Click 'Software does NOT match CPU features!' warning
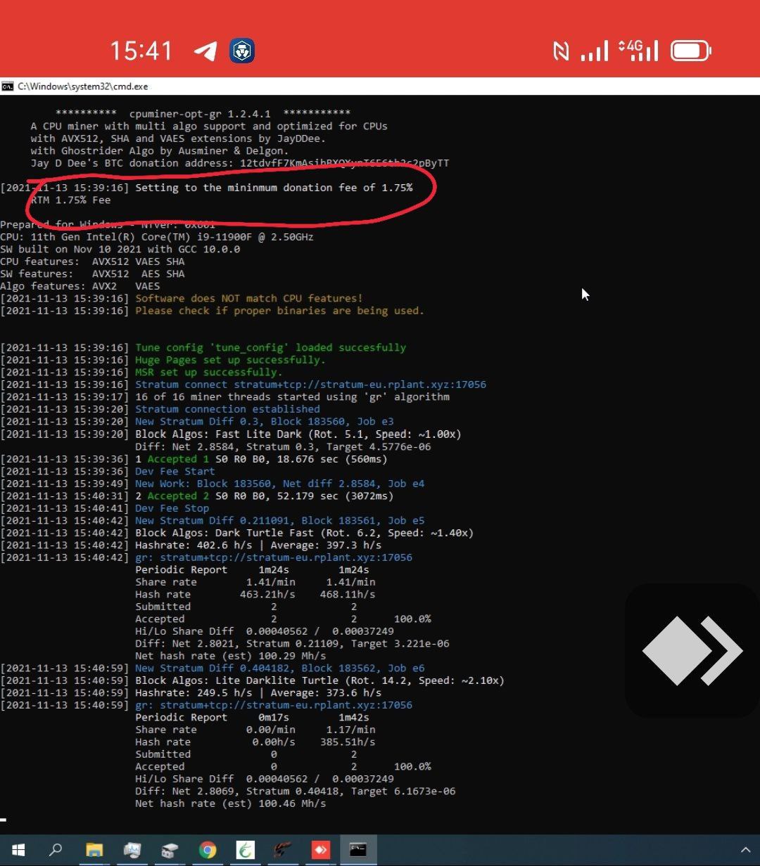The height and width of the screenshot is (866, 760). (182, 298)
